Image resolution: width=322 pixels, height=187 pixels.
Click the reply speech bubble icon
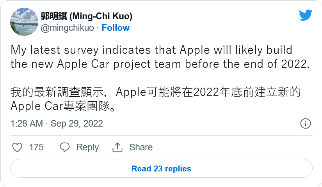(x=65, y=147)
